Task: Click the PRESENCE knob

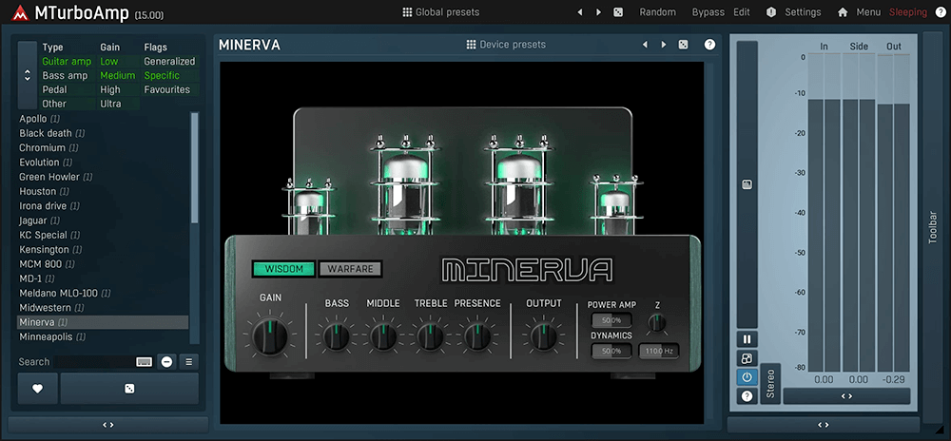Action: tap(477, 336)
